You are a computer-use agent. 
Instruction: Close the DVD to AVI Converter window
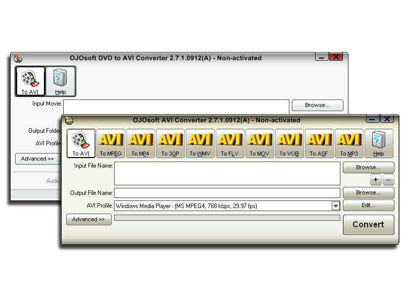click(336, 57)
